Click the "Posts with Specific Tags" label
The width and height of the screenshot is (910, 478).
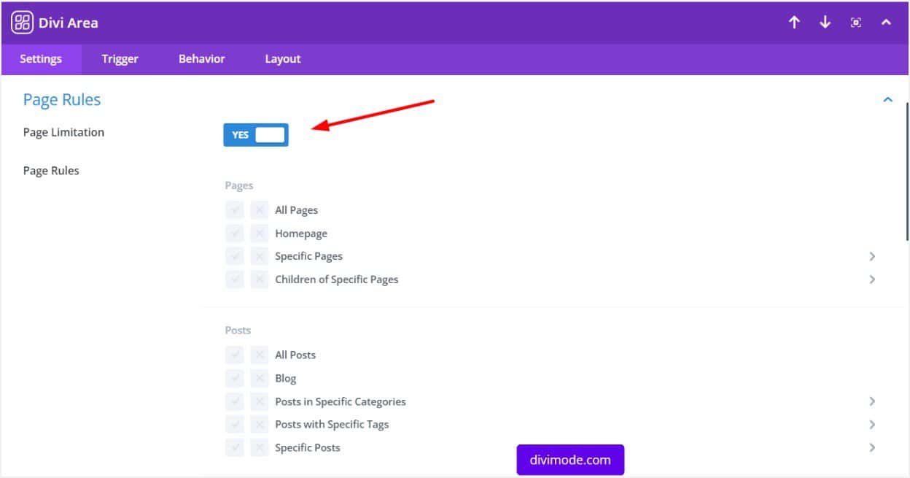click(332, 425)
